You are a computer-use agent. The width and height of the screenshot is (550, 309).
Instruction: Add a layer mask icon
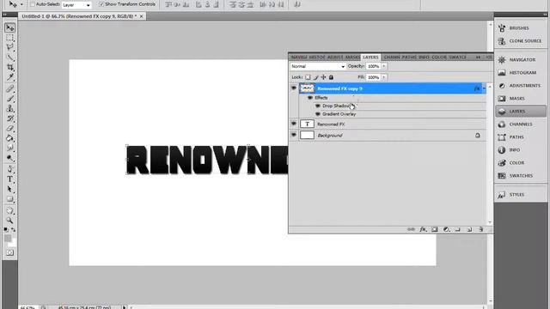435,229
